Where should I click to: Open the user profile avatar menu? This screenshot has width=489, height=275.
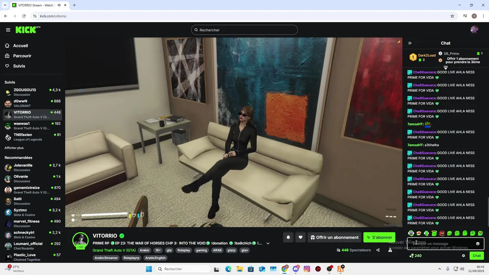[x=474, y=30]
